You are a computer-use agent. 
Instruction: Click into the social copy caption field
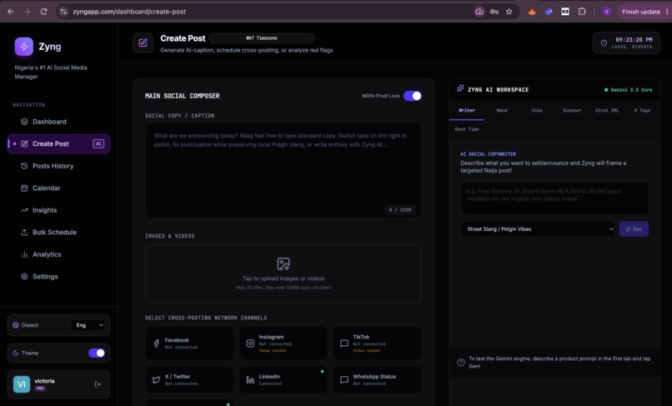tap(283, 170)
